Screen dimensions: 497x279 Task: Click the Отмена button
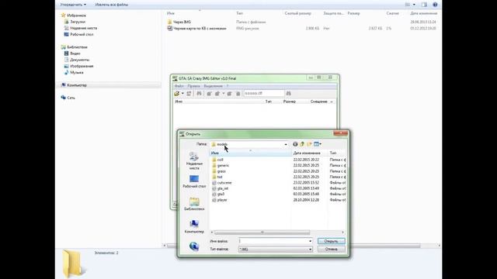pyautogui.click(x=332, y=250)
